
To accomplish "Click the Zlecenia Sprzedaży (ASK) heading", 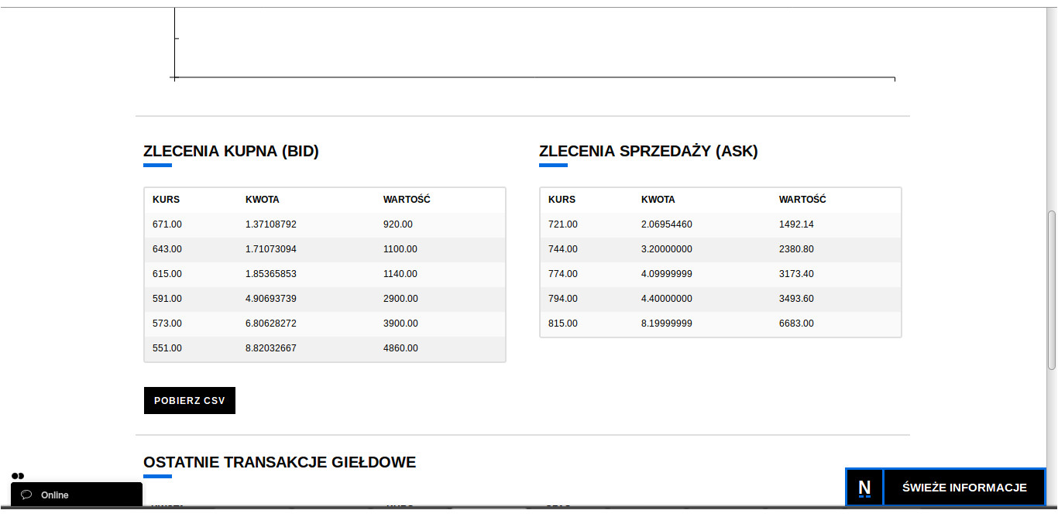I will 648,152.
